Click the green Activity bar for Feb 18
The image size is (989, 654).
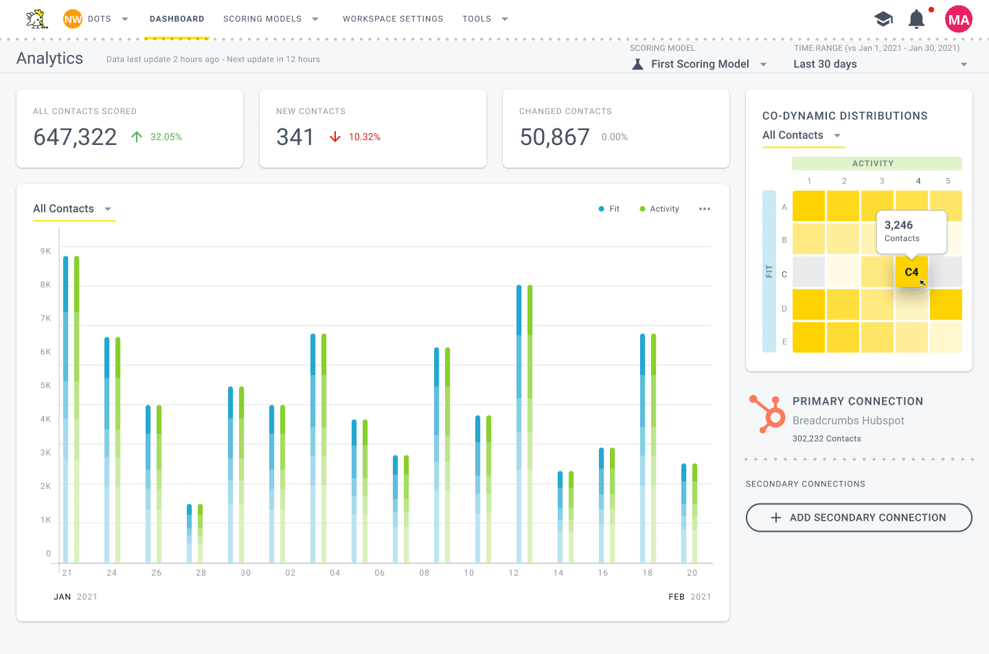[x=653, y=449]
